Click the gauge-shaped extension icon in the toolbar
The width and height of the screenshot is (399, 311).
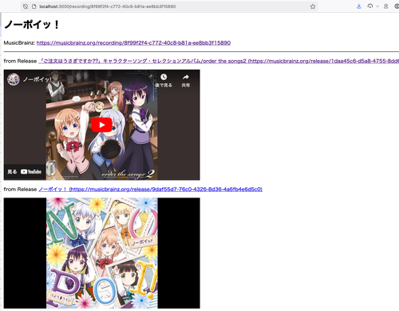tap(370, 6)
